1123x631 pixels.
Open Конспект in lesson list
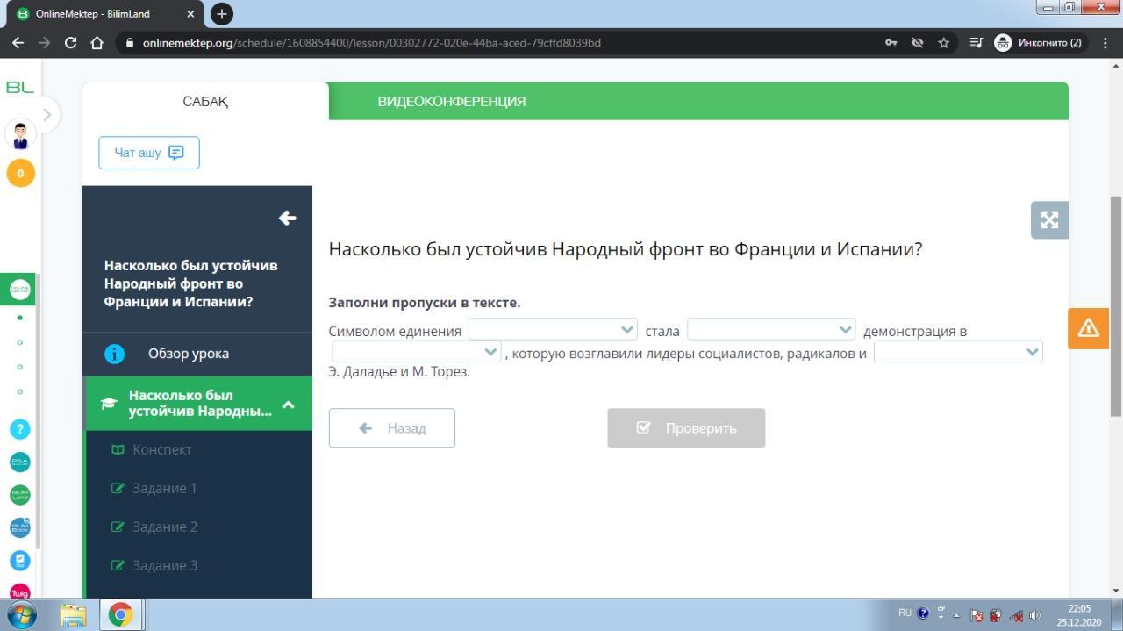click(161, 449)
